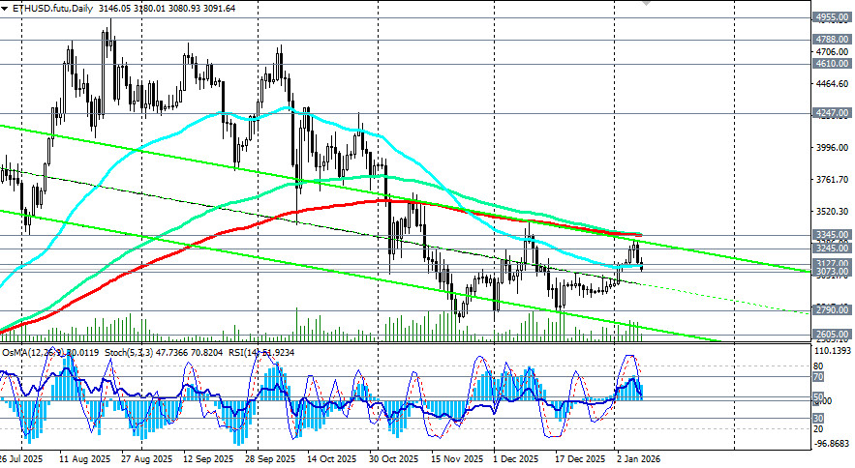The width and height of the screenshot is (855, 468).
Task: Click the 4706.00 price scale value
Action: 832,52
